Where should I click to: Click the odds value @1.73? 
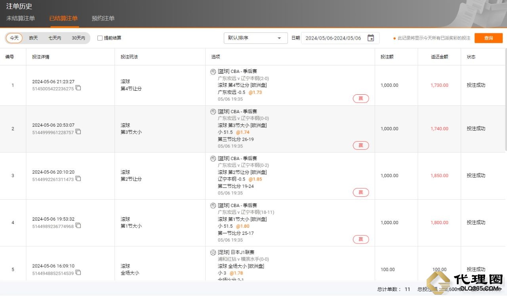(x=255, y=92)
